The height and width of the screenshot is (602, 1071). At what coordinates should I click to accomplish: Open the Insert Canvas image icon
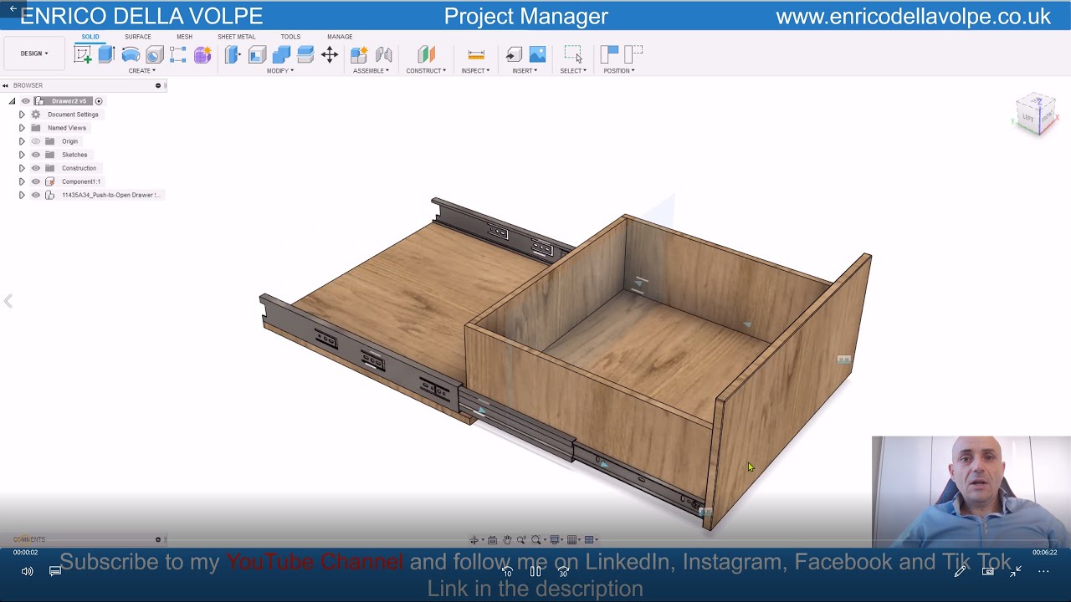point(537,55)
